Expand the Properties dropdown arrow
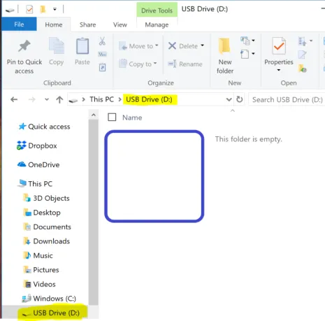The width and height of the screenshot is (325, 321). click(x=279, y=70)
